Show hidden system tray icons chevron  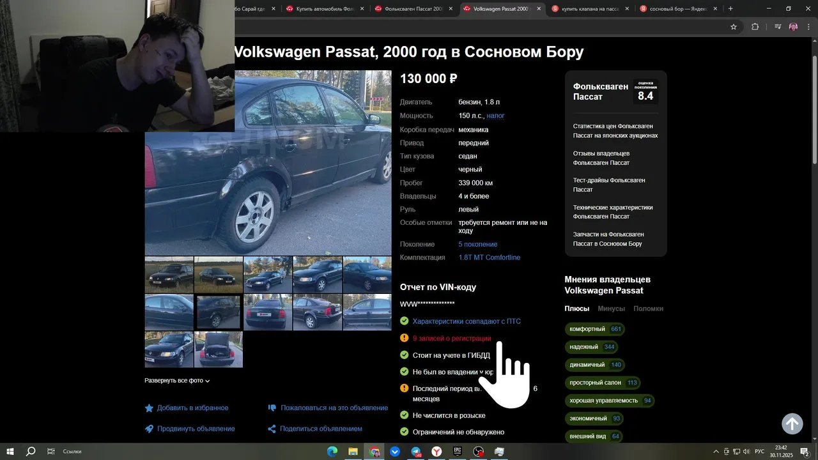(x=716, y=452)
